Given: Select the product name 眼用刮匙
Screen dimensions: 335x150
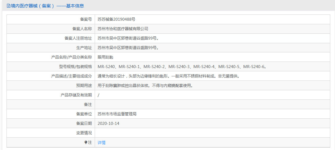Looking at the screenshot, I should [x=106, y=57].
